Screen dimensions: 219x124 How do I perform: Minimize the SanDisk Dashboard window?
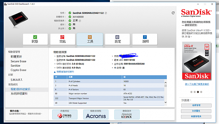click(198, 4)
